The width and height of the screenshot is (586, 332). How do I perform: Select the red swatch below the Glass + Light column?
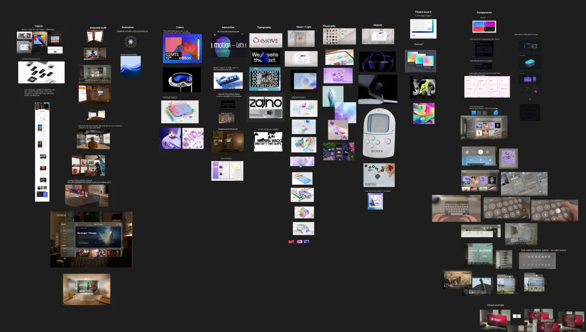point(291,241)
